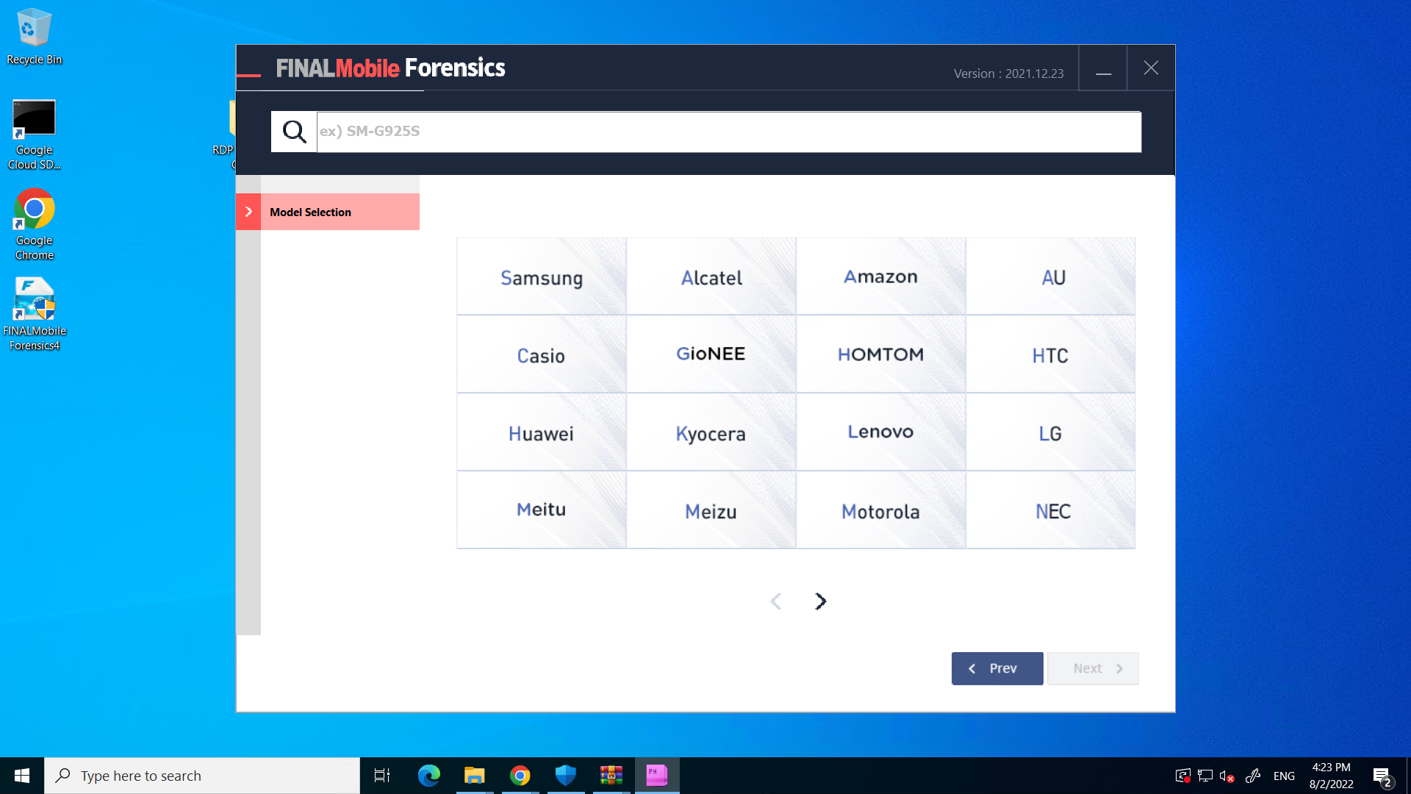This screenshot has width=1411, height=794.
Task: Select NEC brand from model list
Action: [1050, 510]
